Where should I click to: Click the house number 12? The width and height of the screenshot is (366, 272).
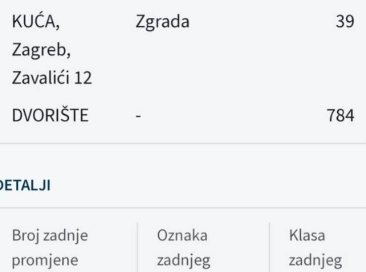coord(83,78)
